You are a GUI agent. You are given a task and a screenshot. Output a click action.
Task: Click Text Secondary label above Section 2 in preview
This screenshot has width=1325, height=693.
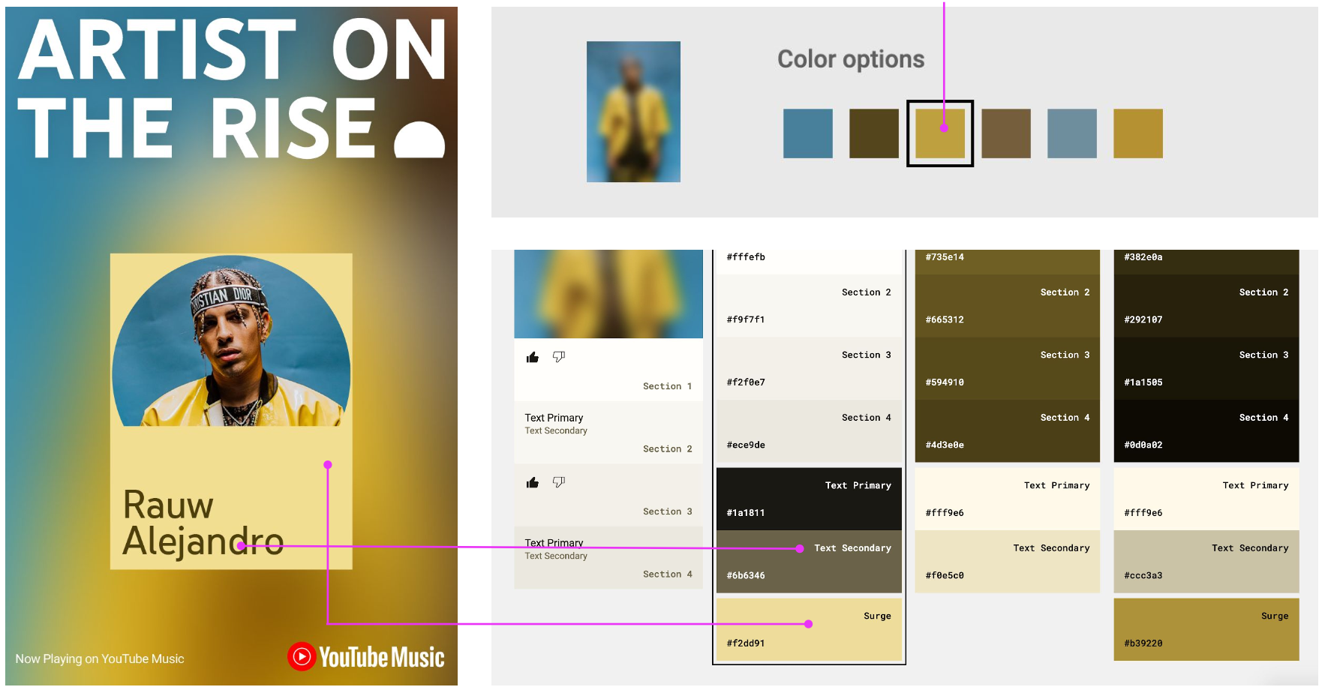(556, 430)
